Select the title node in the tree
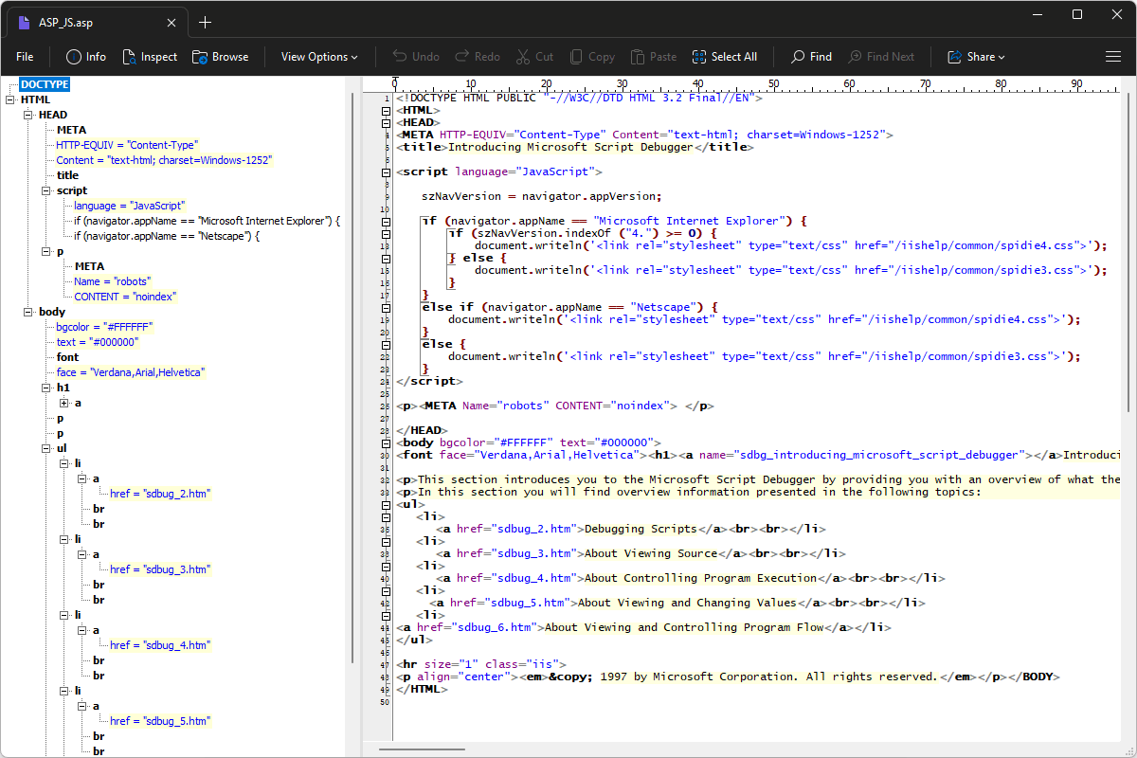Screen dimensions: 1137x758 67,175
